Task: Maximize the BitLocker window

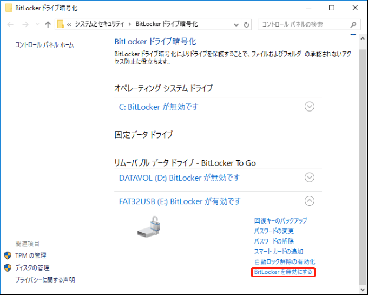Action: pyautogui.click(x=332, y=8)
